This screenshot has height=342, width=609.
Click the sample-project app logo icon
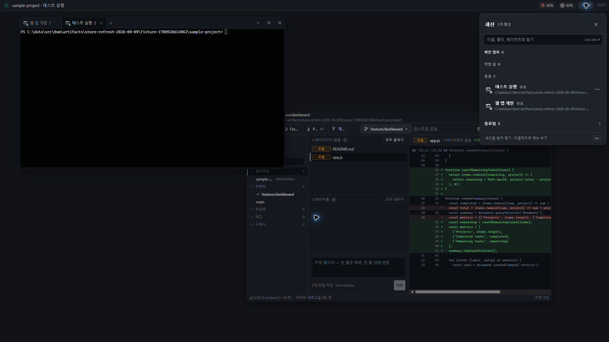tap(7, 5)
